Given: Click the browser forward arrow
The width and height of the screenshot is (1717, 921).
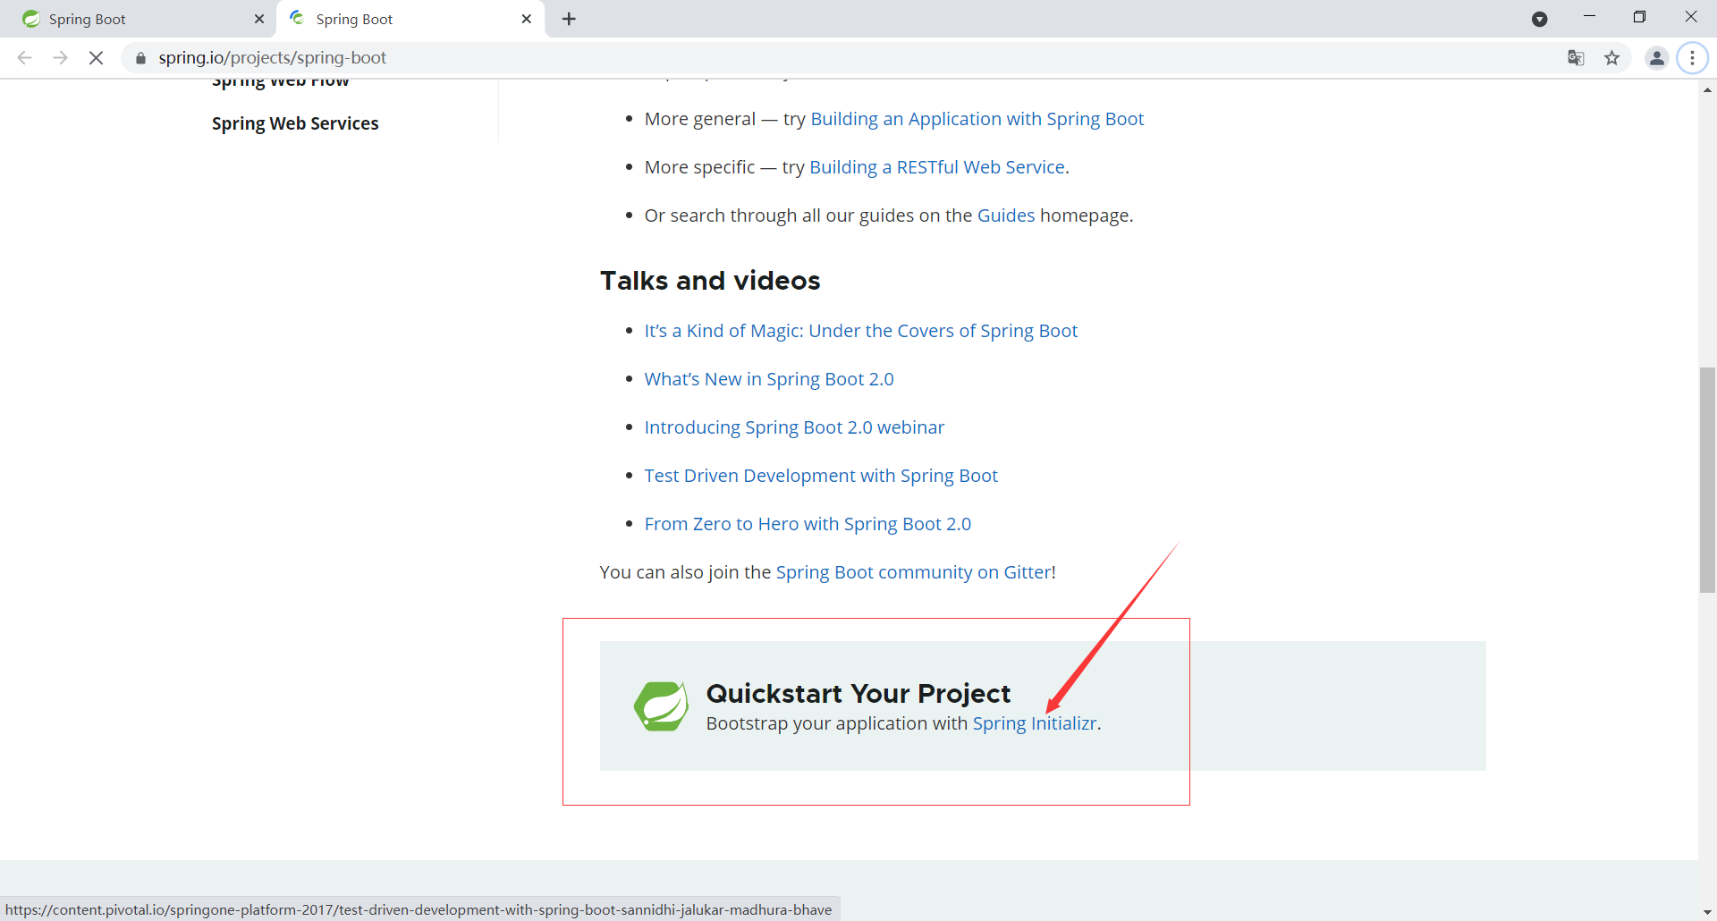Looking at the screenshot, I should point(60,58).
